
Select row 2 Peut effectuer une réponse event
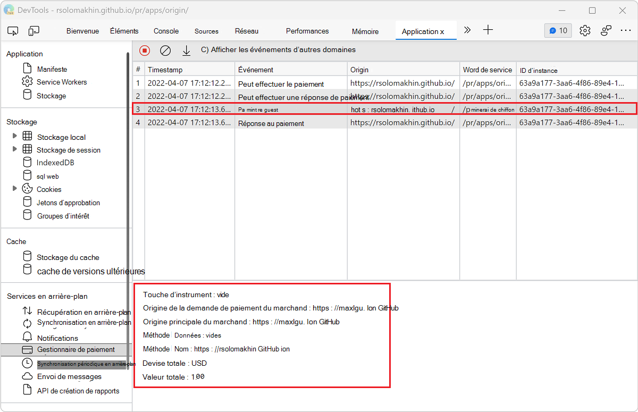pyautogui.click(x=385, y=96)
